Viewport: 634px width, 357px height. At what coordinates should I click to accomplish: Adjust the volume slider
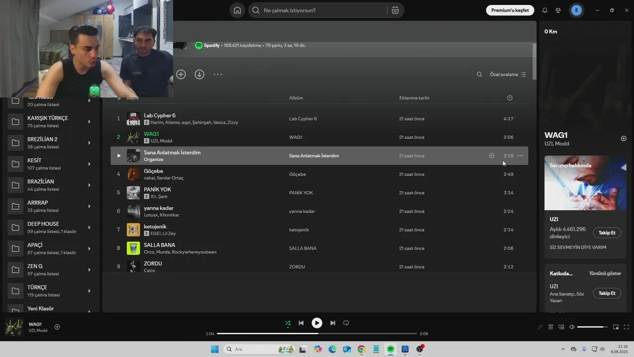[593, 327]
